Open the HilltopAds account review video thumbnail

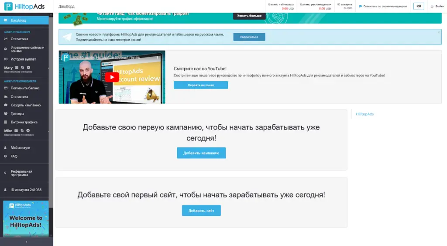tap(112, 77)
